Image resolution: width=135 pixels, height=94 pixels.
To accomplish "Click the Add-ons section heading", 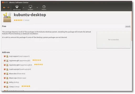I will [x=6, y=52].
